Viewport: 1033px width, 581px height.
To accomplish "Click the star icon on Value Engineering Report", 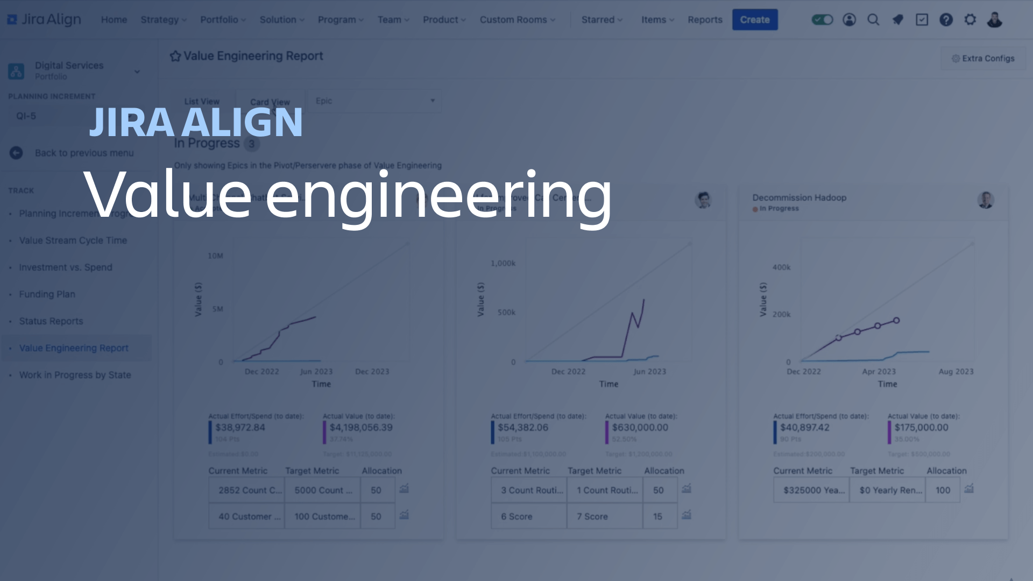I will [x=174, y=56].
